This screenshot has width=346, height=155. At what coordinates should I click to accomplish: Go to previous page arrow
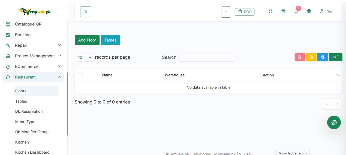tap(327, 104)
